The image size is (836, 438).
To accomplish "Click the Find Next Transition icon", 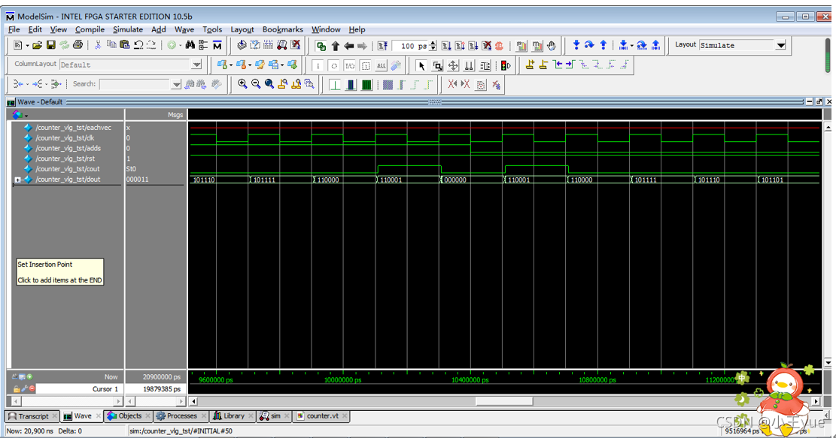I will [570, 65].
